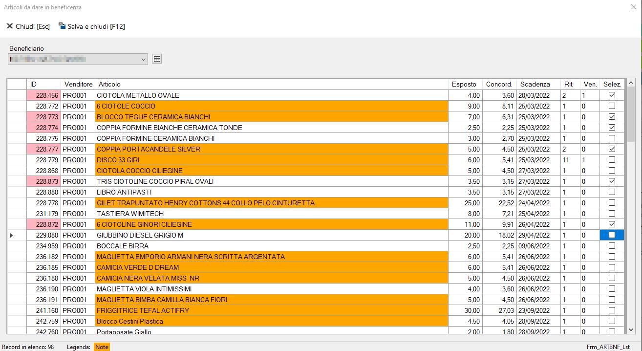Select article MAGLIETTA BIMBA CAMILLA BIANCA FIORI
The width and height of the screenshot is (642, 351).
tap(272, 300)
